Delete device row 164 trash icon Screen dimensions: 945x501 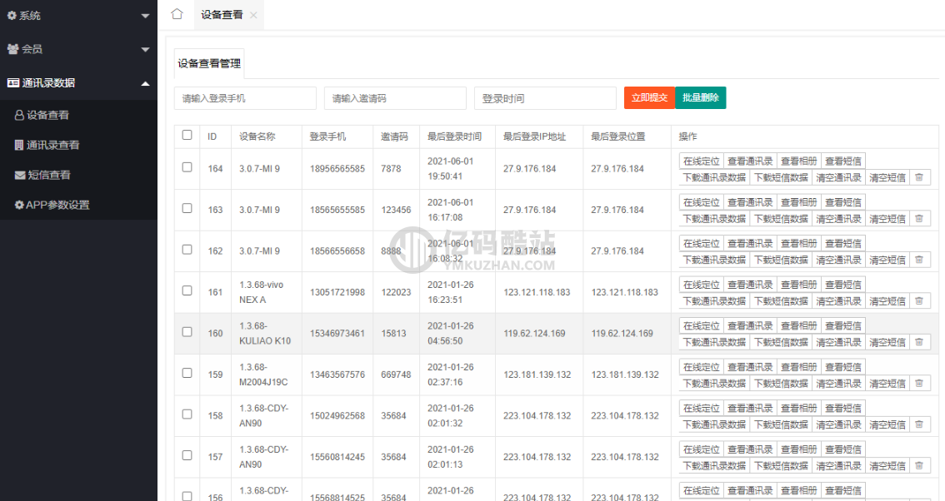pos(919,177)
